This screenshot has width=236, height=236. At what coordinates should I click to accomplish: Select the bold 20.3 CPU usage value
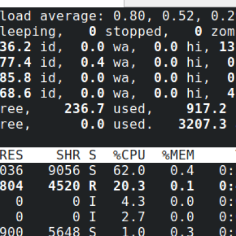pyautogui.click(x=129, y=186)
